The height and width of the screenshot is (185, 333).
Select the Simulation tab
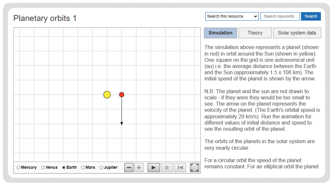pos(220,33)
